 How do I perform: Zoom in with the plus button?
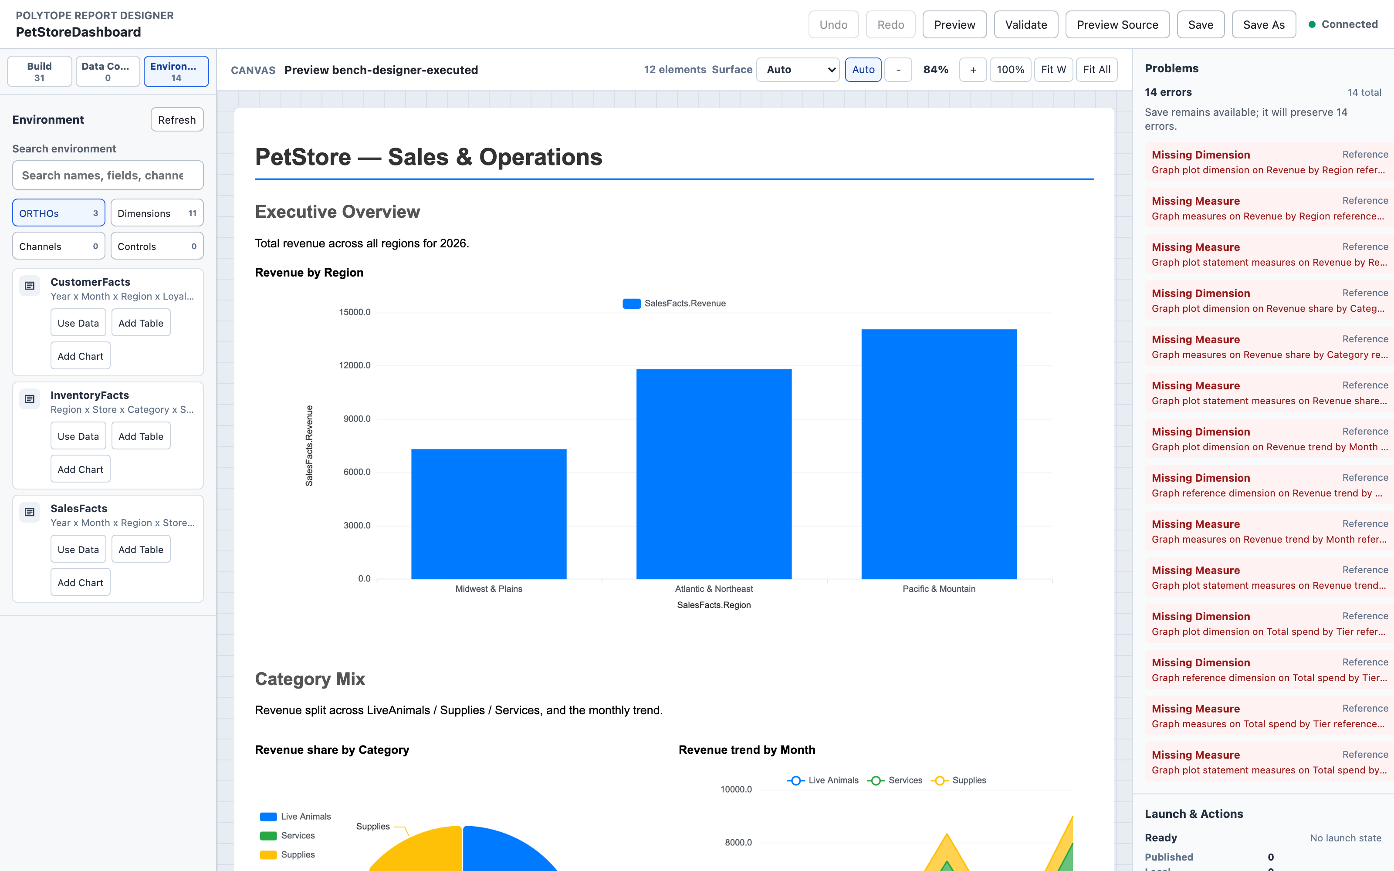[973, 70]
